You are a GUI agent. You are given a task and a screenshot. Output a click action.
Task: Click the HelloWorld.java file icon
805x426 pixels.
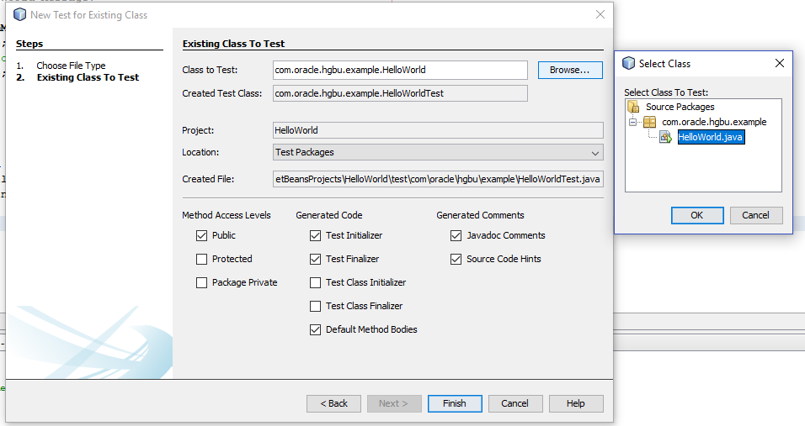pyautogui.click(x=665, y=138)
